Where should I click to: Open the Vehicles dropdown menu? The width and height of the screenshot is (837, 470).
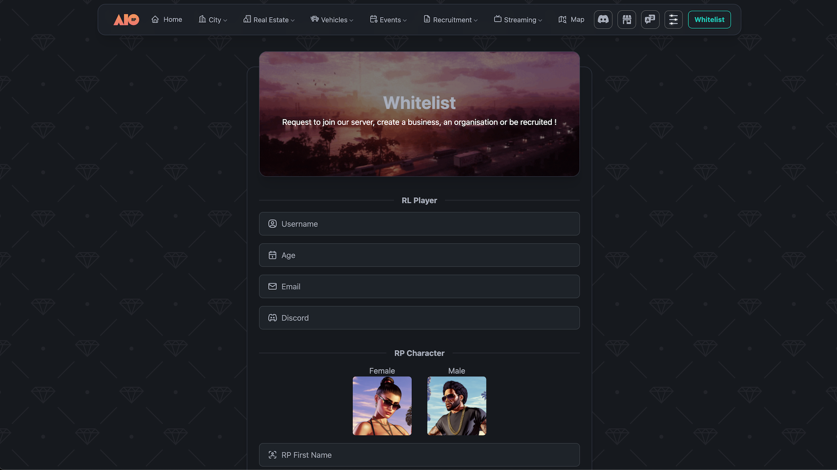332,20
